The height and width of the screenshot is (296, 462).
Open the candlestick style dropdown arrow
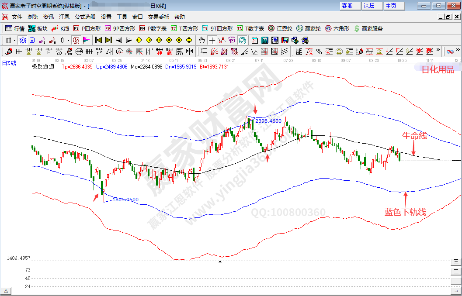68,40
